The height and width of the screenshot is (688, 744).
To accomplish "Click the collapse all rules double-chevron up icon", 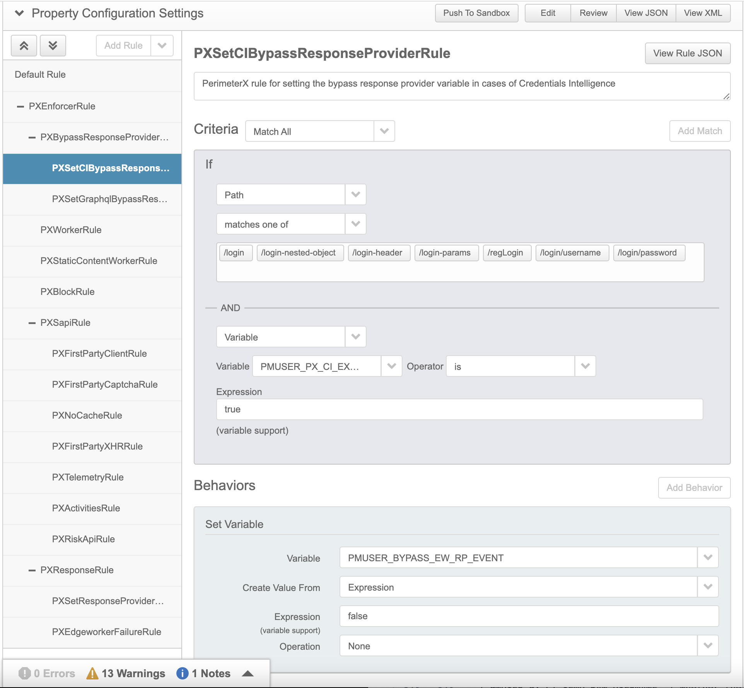I will (24, 46).
